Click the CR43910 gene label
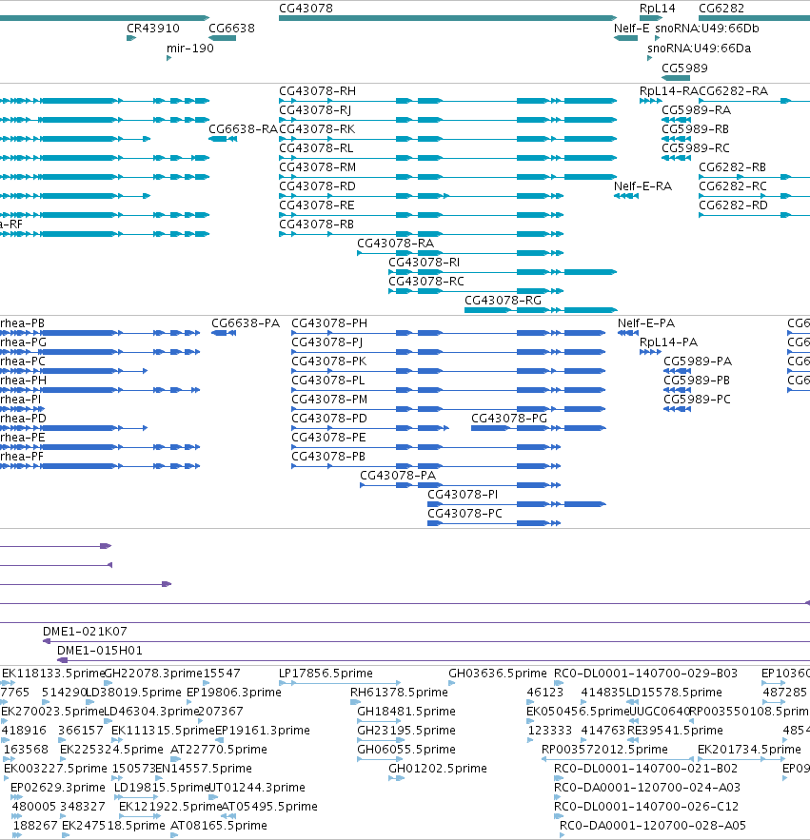The width and height of the screenshot is (810, 840). coord(153,28)
